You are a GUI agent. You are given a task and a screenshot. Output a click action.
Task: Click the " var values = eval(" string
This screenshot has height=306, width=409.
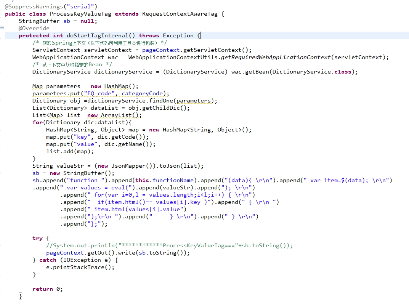(x=98, y=187)
